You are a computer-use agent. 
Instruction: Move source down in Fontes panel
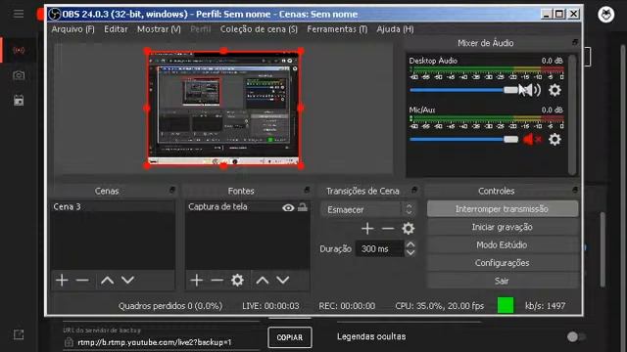(x=283, y=281)
